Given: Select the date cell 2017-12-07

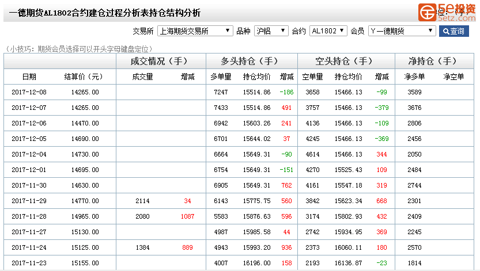Looking at the screenshot, I should pyautogui.click(x=29, y=108).
